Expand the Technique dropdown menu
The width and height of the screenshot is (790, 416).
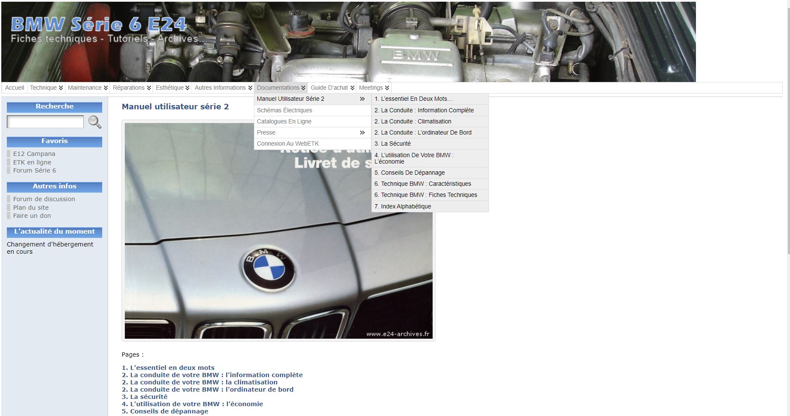(46, 88)
